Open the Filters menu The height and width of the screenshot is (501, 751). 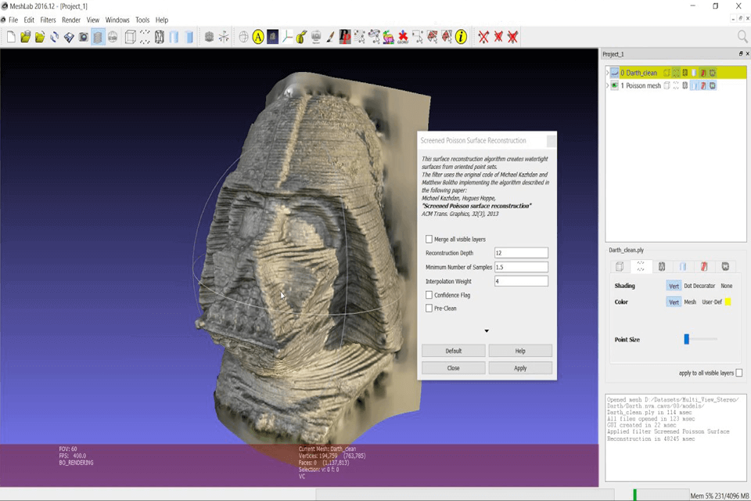point(48,20)
